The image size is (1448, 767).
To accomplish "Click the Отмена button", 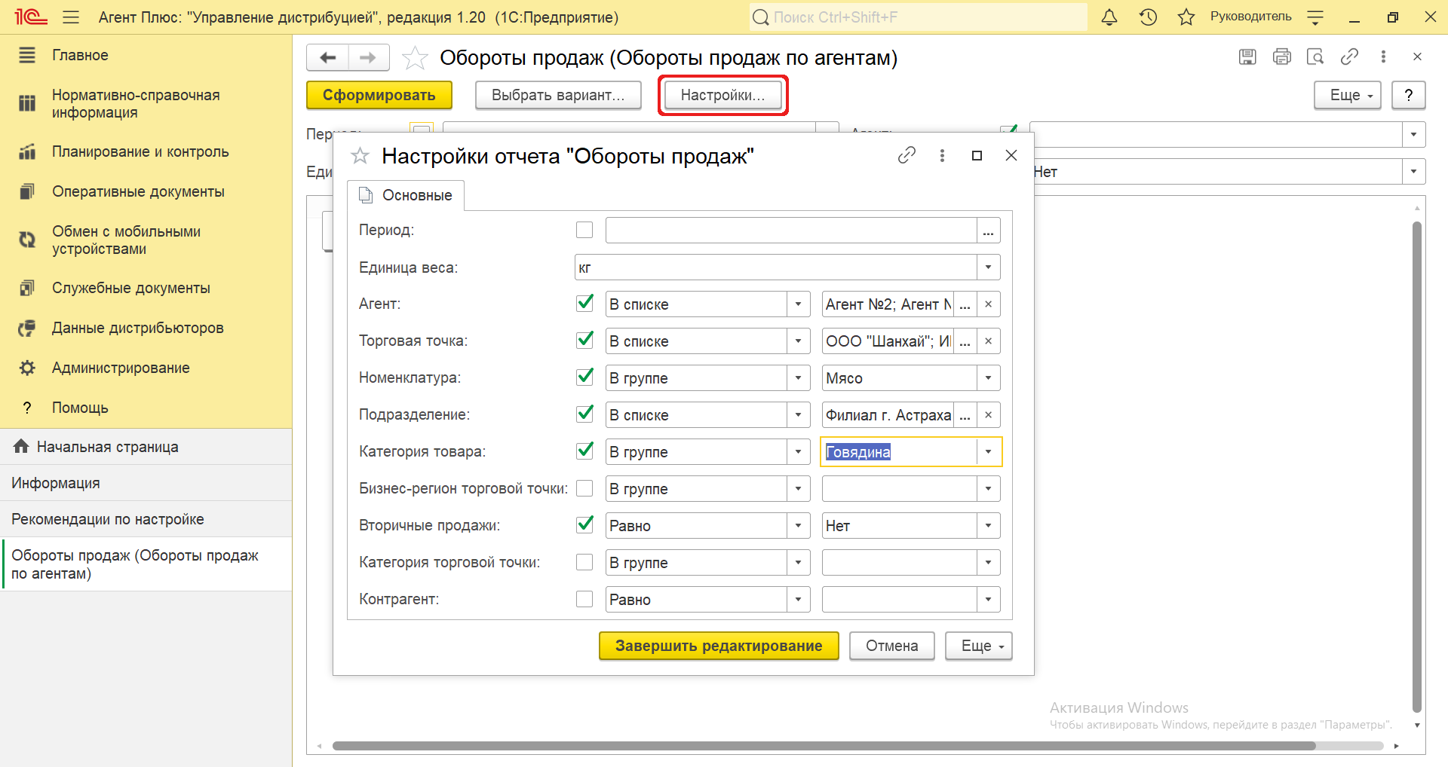I will point(892,646).
